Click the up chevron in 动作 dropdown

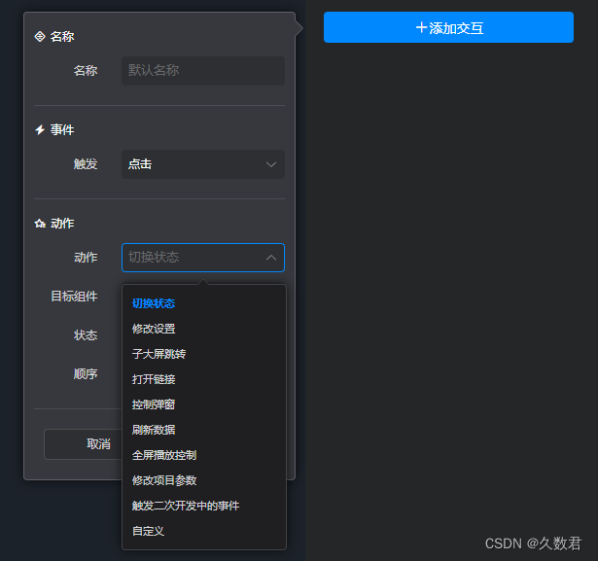tap(271, 258)
